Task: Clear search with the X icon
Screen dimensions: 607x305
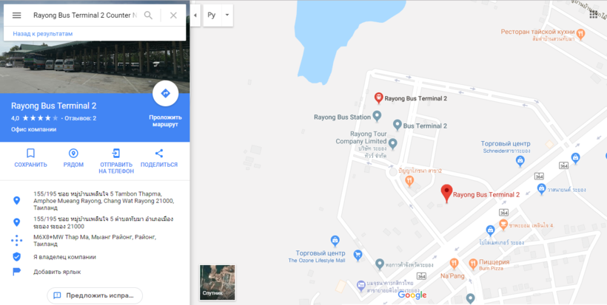Action: click(173, 16)
